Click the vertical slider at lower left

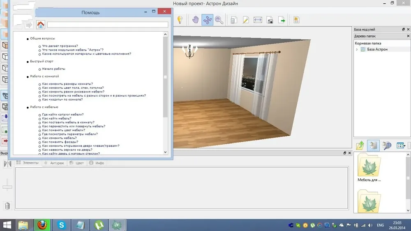pyautogui.click(x=7, y=187)
